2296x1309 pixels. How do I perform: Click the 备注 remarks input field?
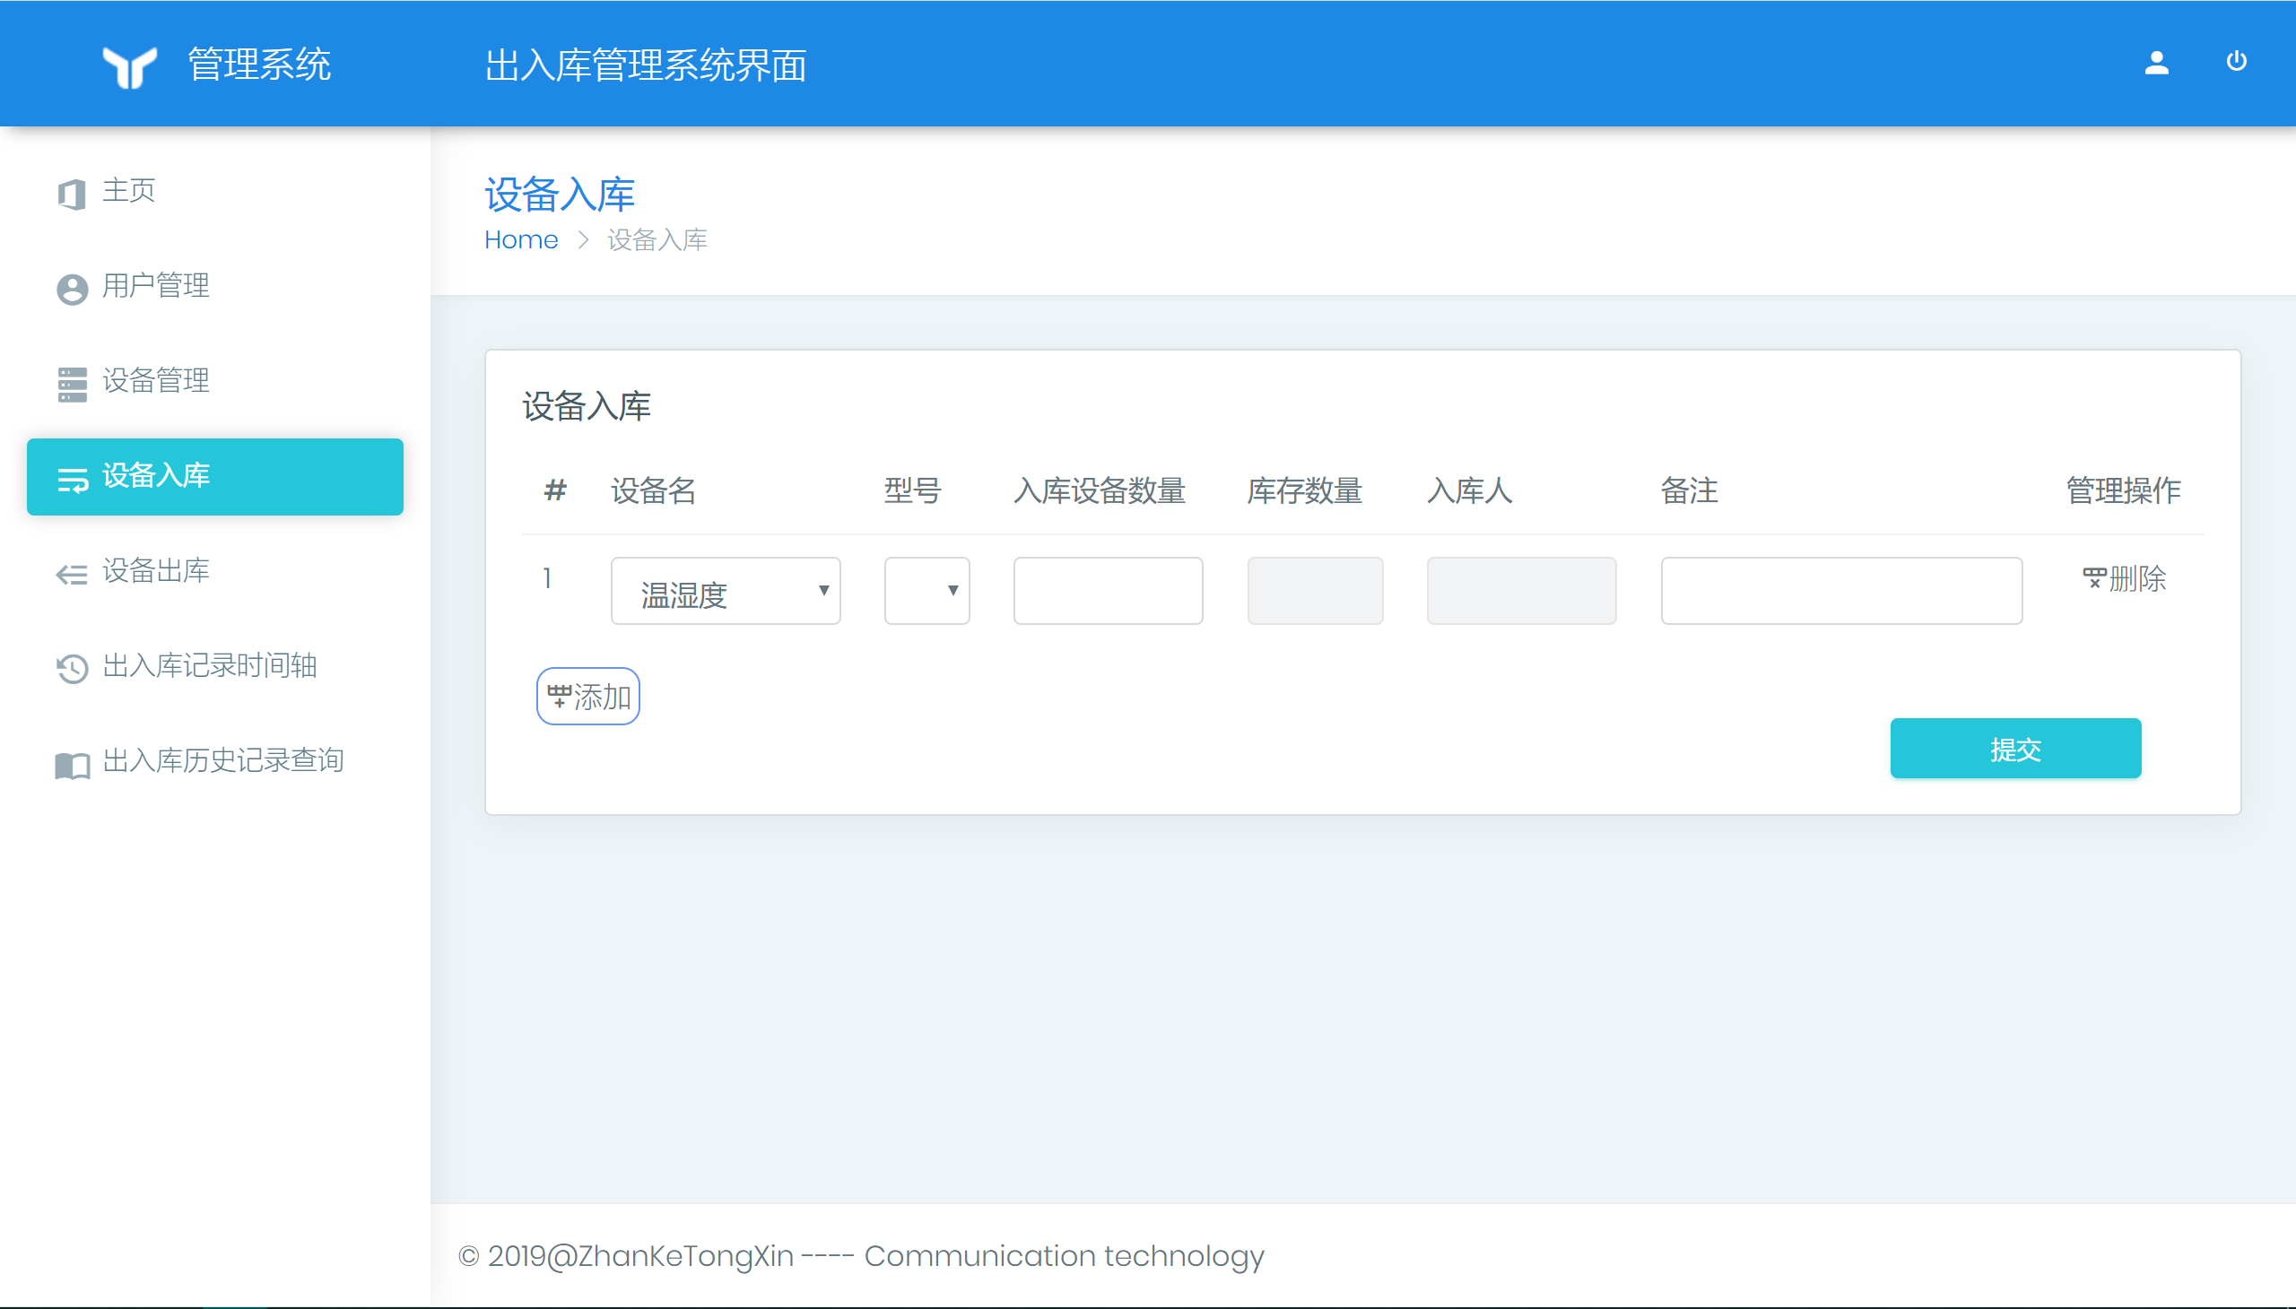click(1842, 591)
